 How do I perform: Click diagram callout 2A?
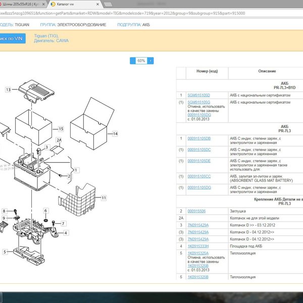click(x=59, y=140)
